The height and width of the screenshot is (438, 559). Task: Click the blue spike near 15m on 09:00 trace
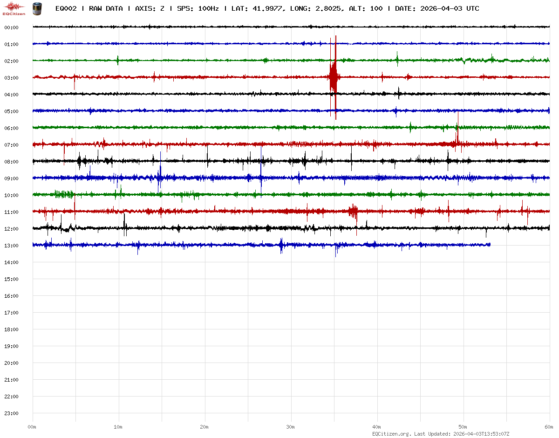[159, 177]
